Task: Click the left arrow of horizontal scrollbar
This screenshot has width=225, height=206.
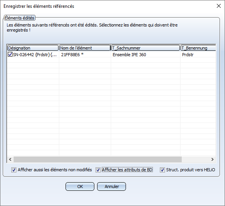Action: coord(10,159)
